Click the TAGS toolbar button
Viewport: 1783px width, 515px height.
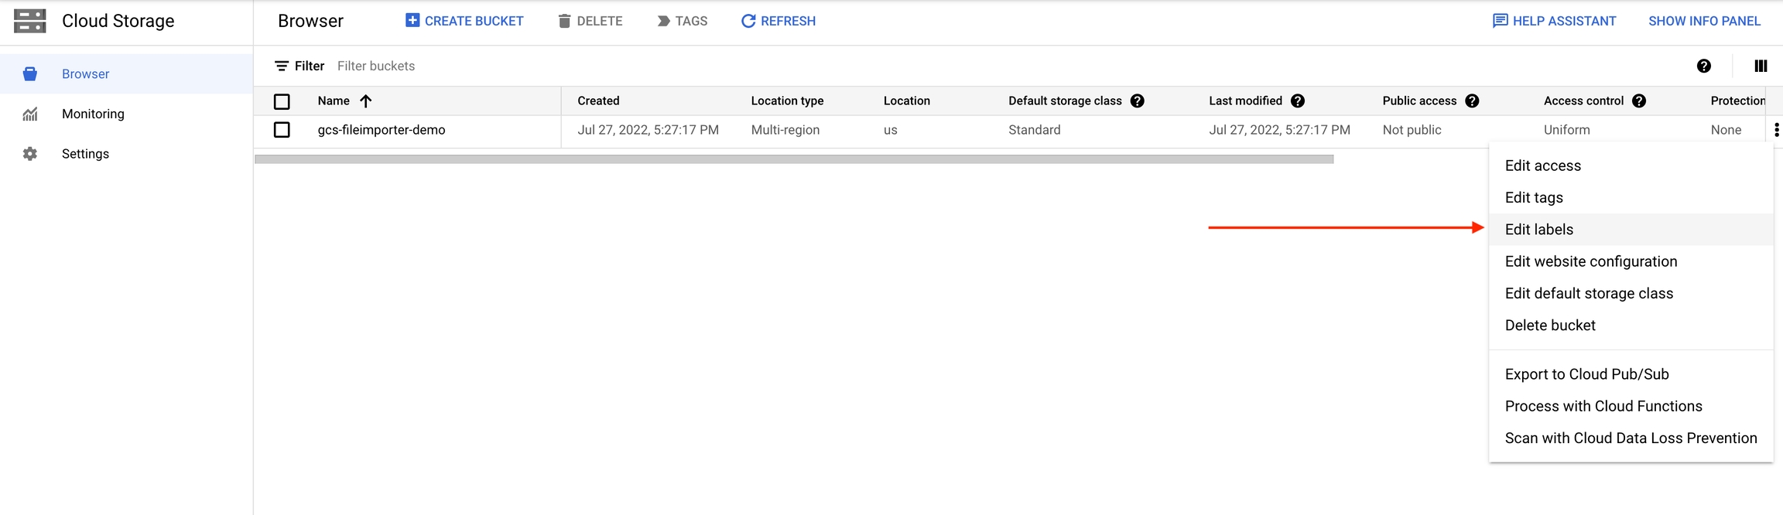(682, 21)
